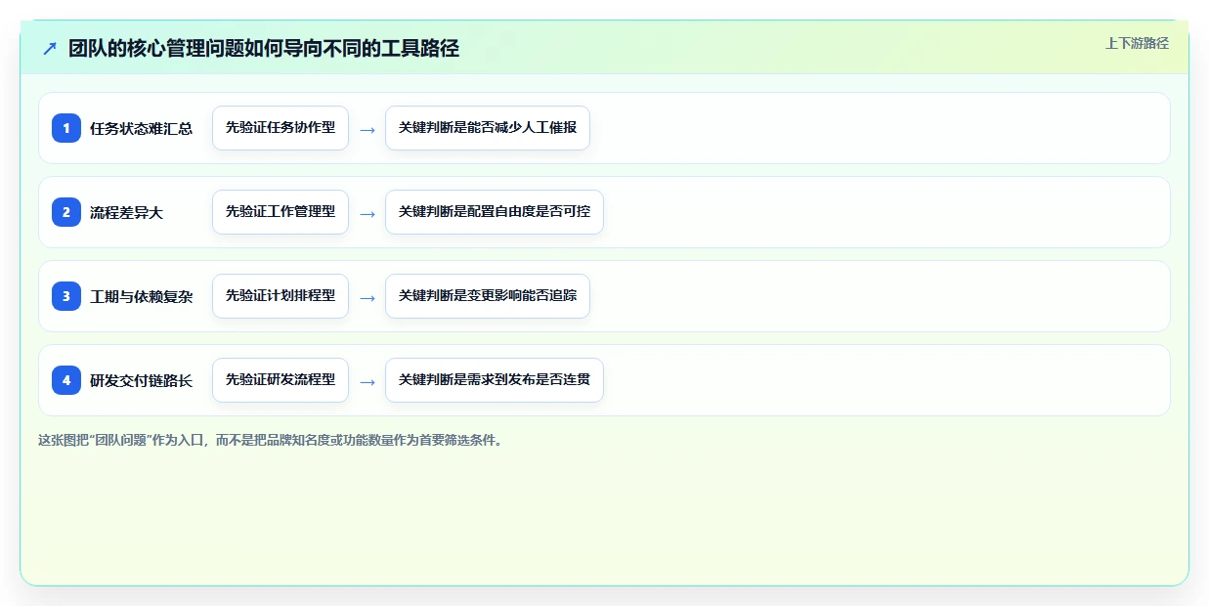Click the 关键判断是配置自由度是否可控 box

pos(495,212)
